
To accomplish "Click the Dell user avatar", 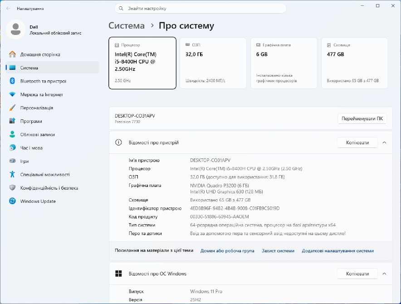I will pos(15,29).
